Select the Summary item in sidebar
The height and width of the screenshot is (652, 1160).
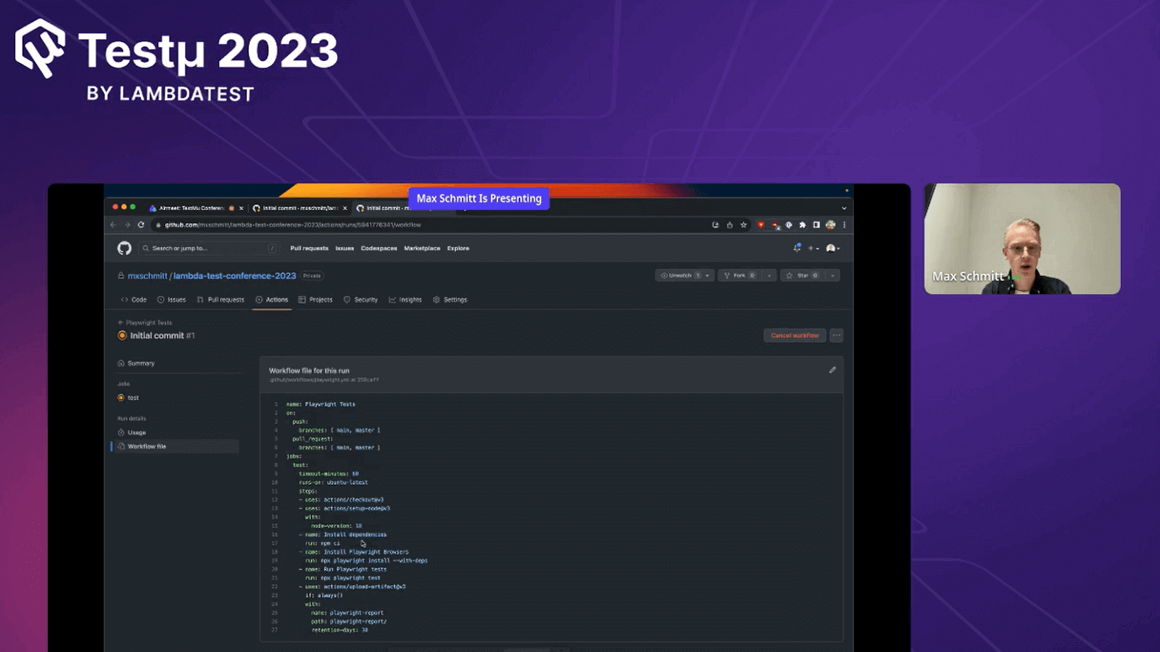[x=141, y=364]
